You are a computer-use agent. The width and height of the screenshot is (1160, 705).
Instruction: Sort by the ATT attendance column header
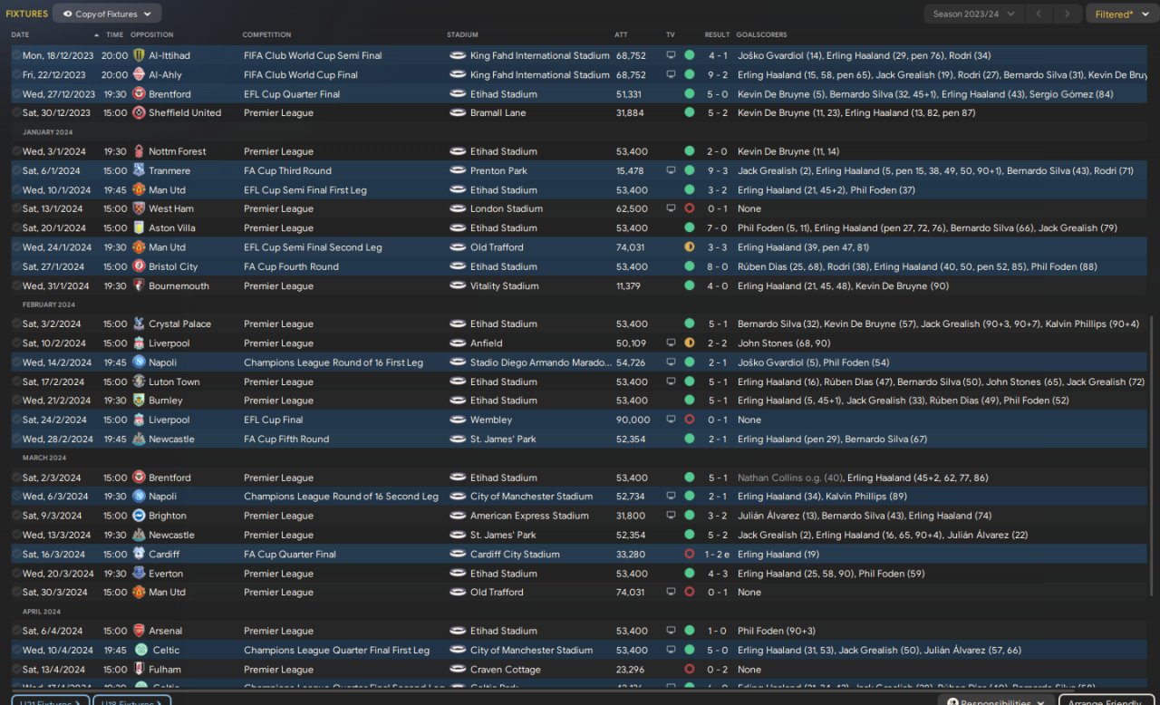pos(621,34)
